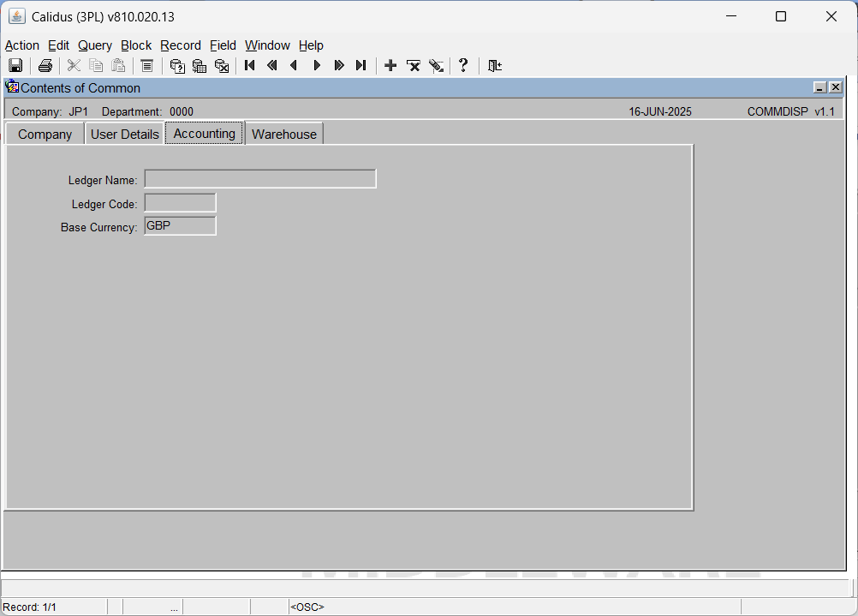The image size is (858, 616).
Task: Insert new record with plus icon
Action: pos(390,66)
